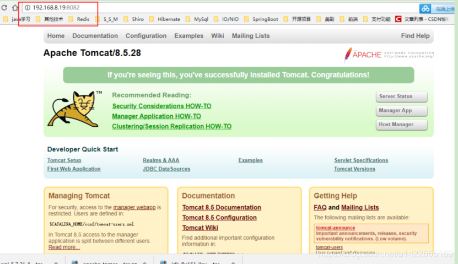Open the IO/NIO bookmark folder
This screenshot has width=458, height=264.
226,19
